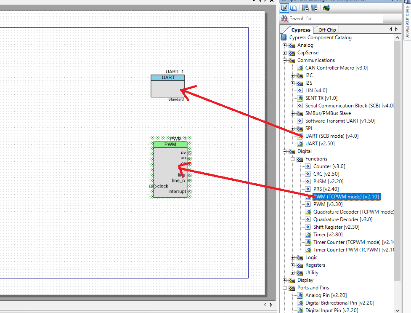Click the interrupt output terminal of PWM_1

(x=189, y=192)
